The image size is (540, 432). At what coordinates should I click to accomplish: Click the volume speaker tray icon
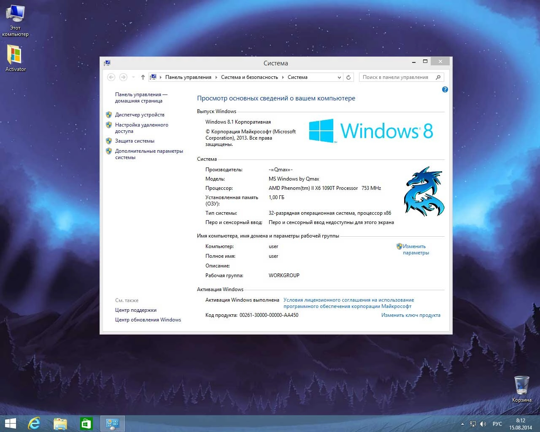pyautogui.click(x=483, y=424)
